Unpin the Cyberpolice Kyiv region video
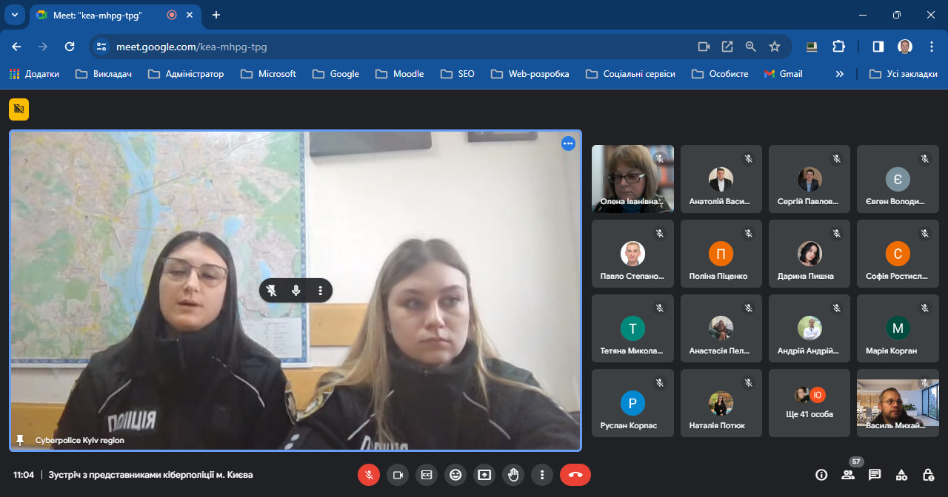Image resolution: width=948 pixels, height=497 pixels. click(272, 291)
